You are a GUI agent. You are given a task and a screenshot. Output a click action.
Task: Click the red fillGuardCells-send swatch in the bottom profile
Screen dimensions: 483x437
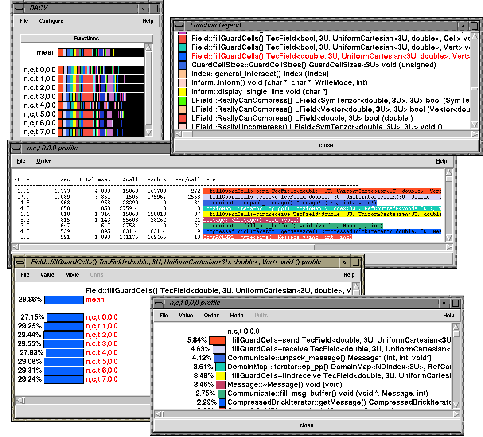(x=217, y=340)
